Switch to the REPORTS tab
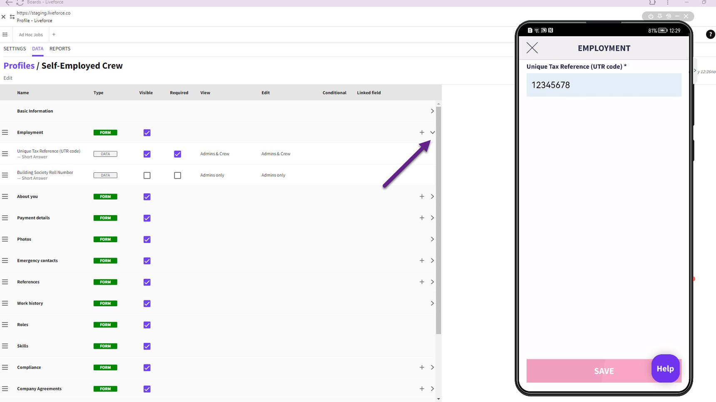 click(x=60, y=49)
